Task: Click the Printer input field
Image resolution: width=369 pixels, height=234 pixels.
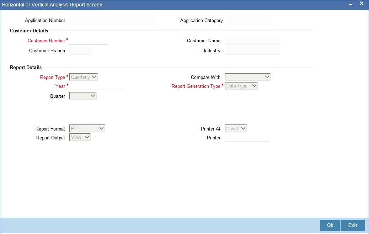Action: point(247,138)
